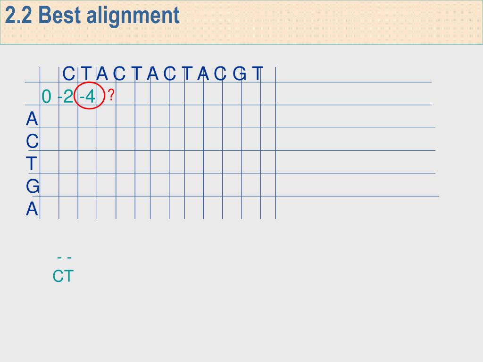Screen dimensions: 483x362
Task: Select the row label G on the left
Action: (33, 187)
